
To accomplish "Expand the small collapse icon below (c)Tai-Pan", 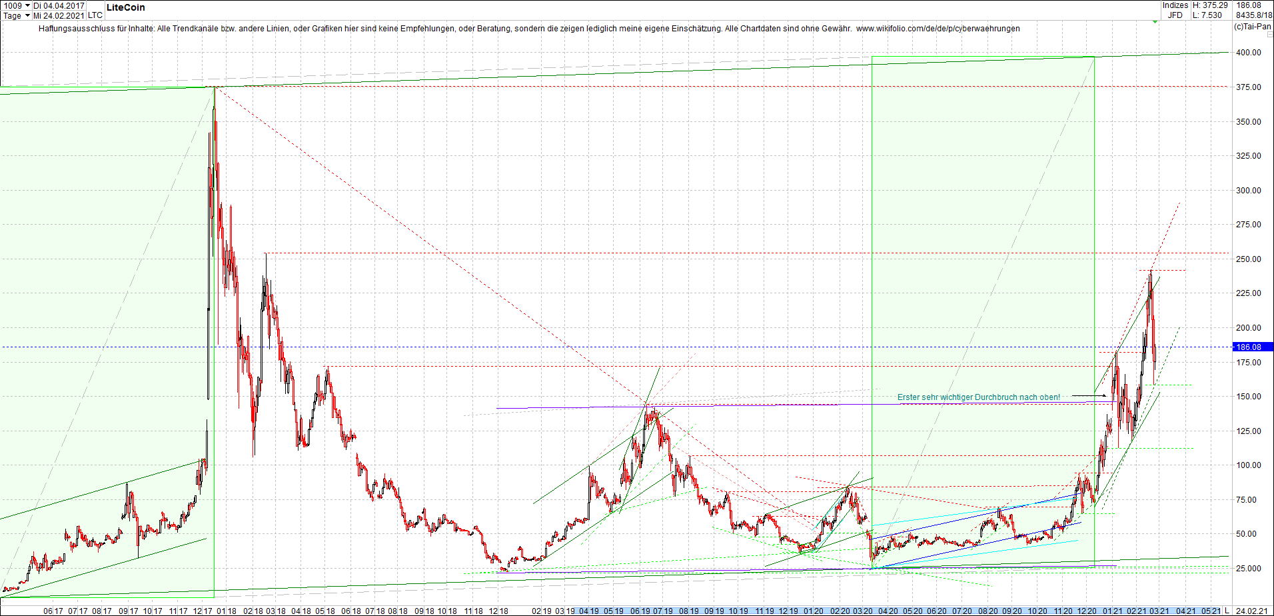I will click(1269, 35).
